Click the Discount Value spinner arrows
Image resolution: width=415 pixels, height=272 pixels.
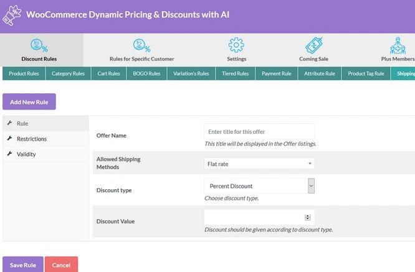click(308, 217)
